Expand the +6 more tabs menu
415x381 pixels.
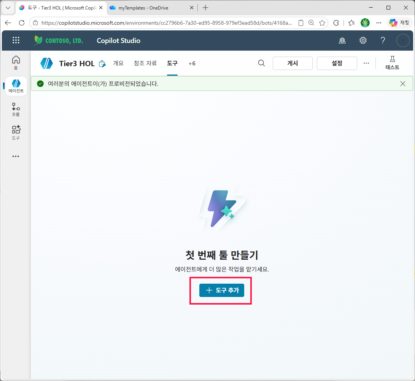coord(192,63)
